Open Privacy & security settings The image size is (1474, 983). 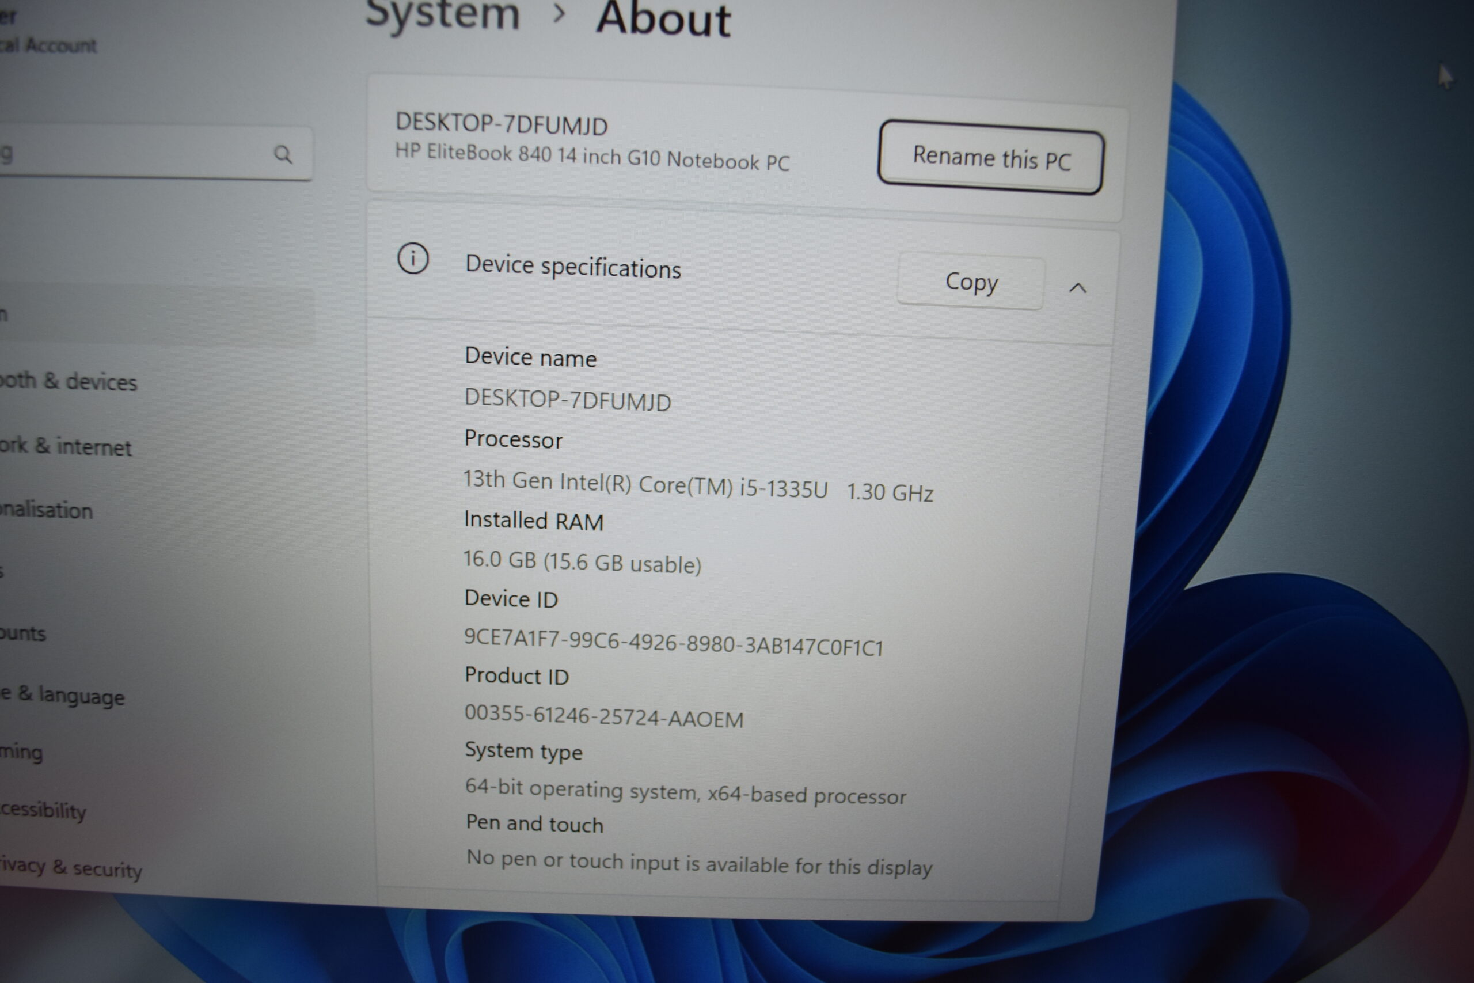(70, 868)
